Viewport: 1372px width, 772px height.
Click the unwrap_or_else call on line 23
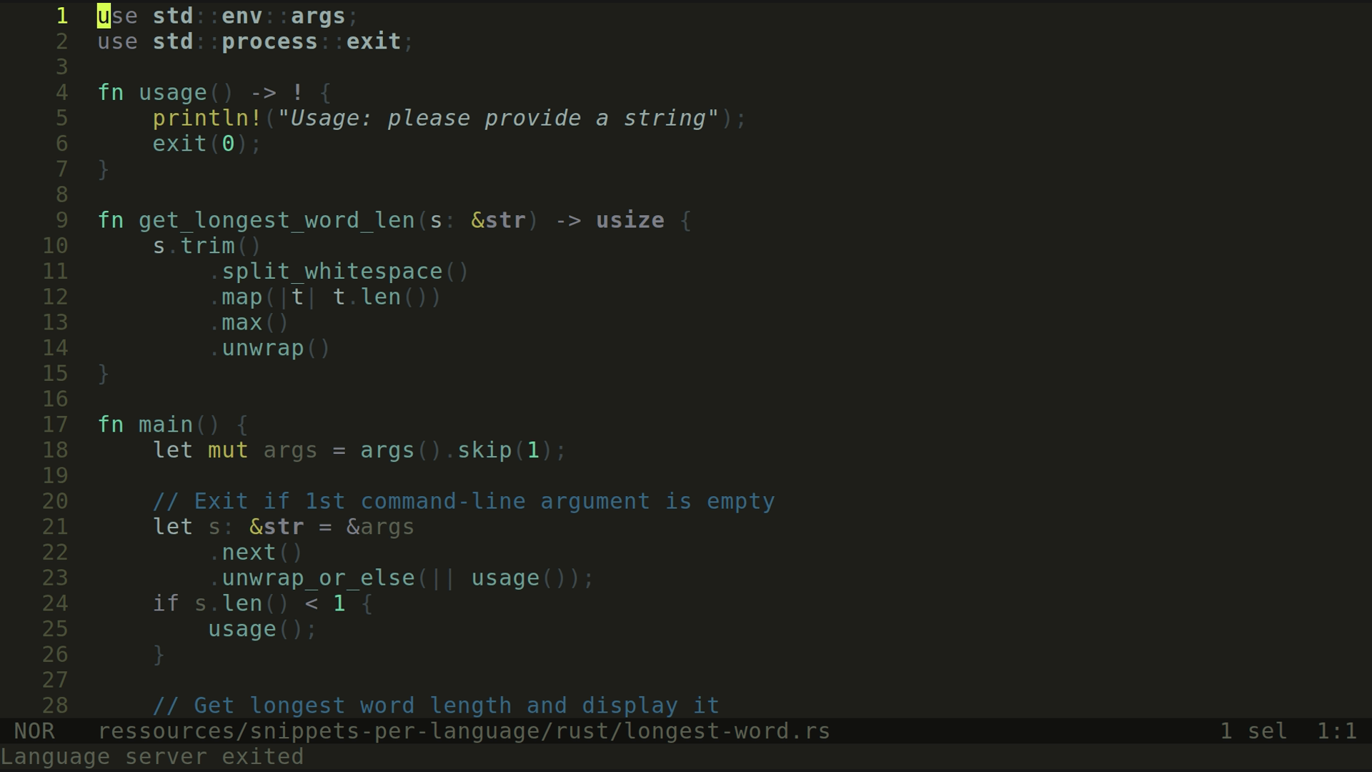coord(318,578)
